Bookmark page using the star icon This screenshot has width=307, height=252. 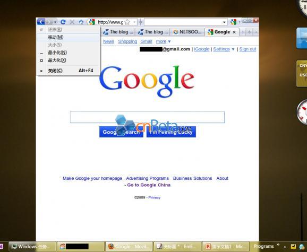(127, 22)
